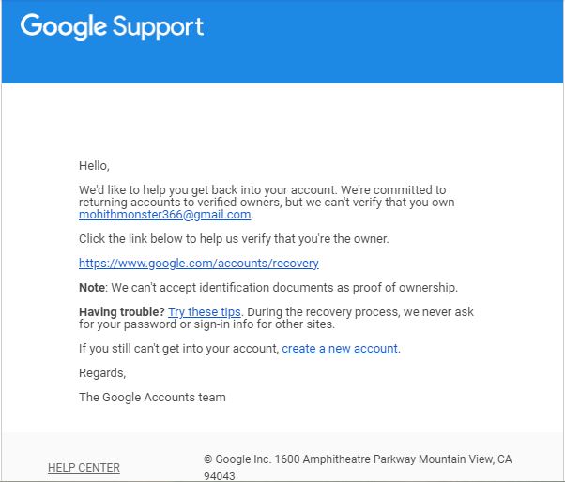Click 'for your password or sign-in info' line
This screenshot has width=565, height=482.
[x=206, y=324]
